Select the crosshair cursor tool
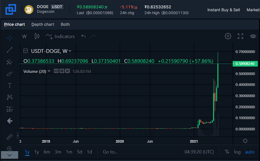 [x=9, y=38]
